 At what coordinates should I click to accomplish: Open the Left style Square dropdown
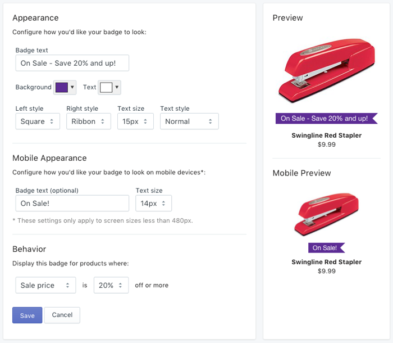pyautogui.click(x=38, y=121)
